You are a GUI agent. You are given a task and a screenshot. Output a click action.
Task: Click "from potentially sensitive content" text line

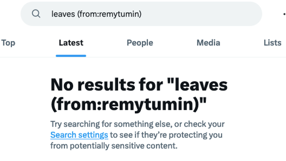point(114,146)
